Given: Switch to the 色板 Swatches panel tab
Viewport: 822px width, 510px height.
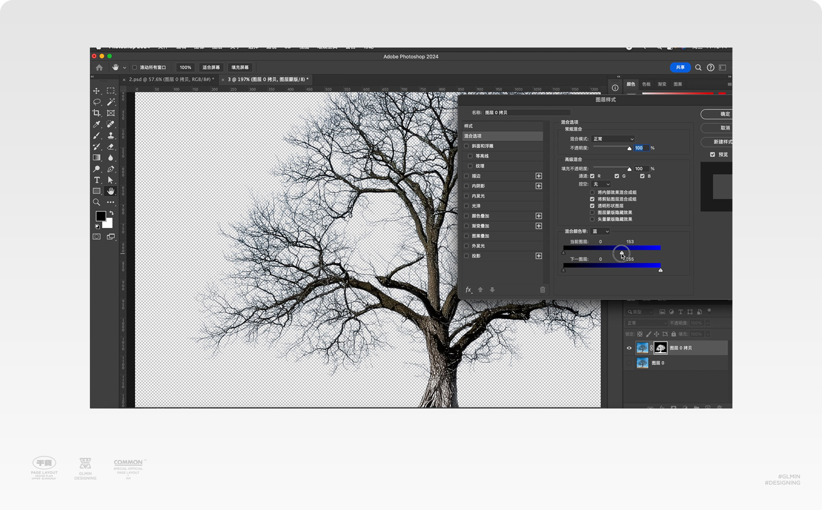Looking at the screenshot, I should [x=646, y=84].
